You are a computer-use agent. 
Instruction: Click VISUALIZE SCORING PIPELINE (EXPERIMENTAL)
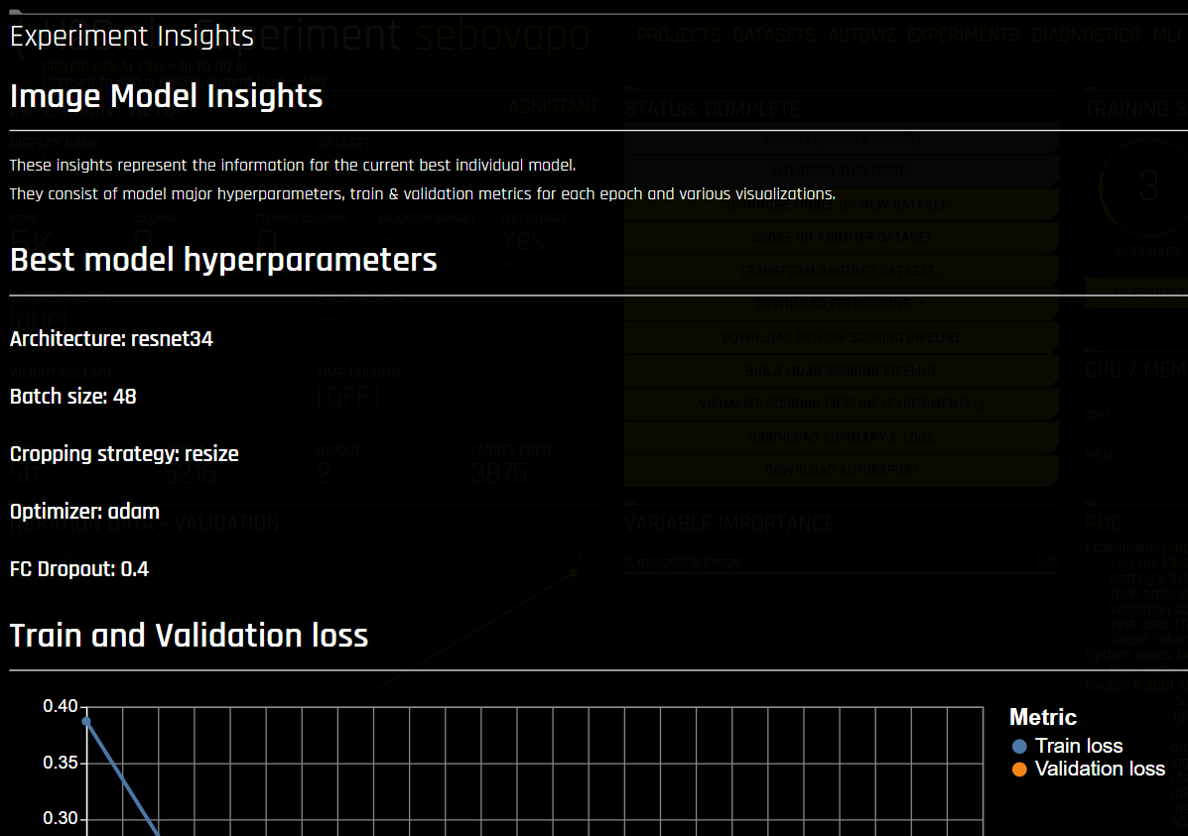pos(841,403)
